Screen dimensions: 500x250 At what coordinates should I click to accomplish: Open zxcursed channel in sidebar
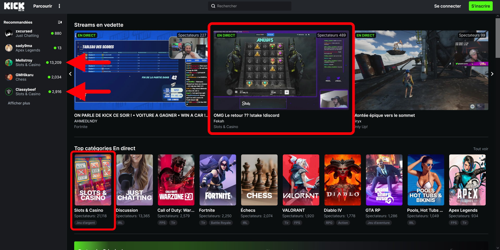(x=33, y=33)
